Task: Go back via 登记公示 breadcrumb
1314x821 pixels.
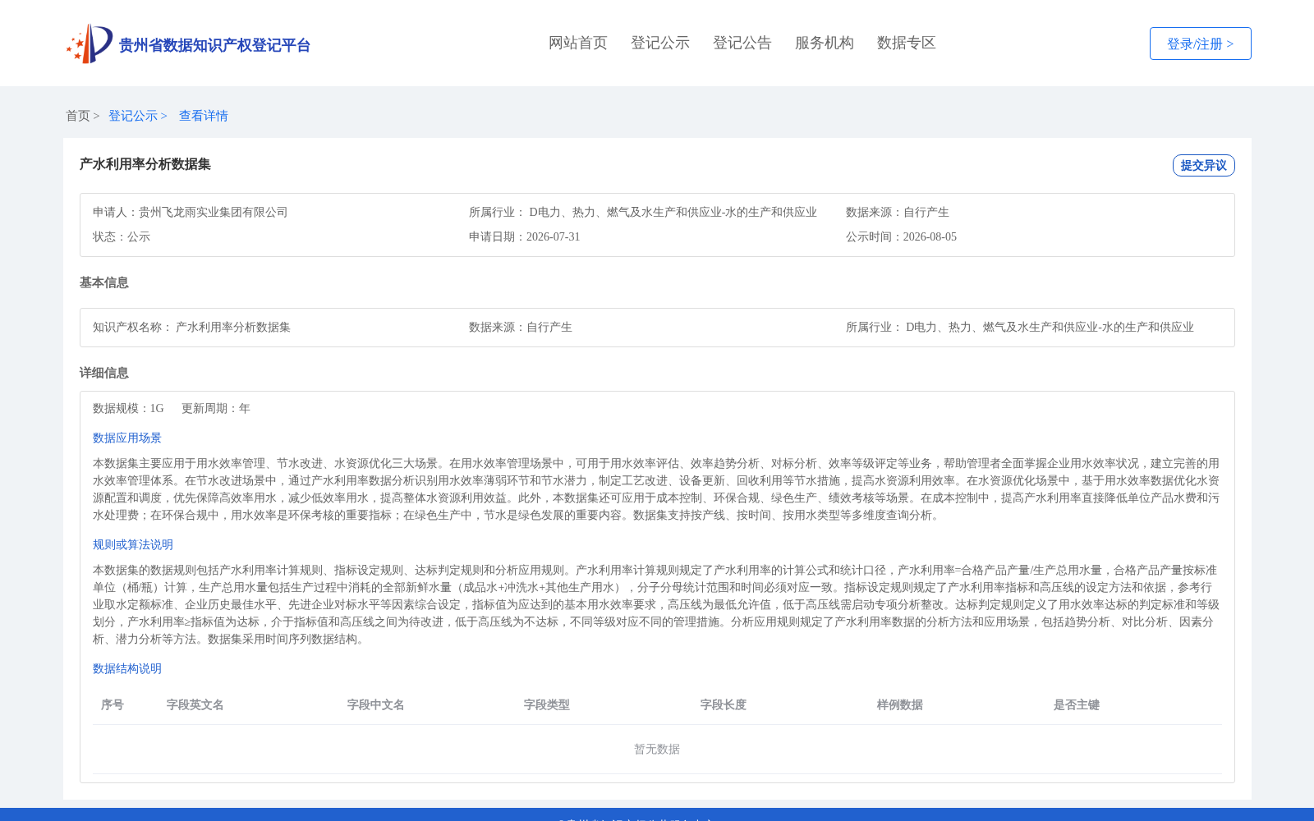Action: [x=133, y=116]
